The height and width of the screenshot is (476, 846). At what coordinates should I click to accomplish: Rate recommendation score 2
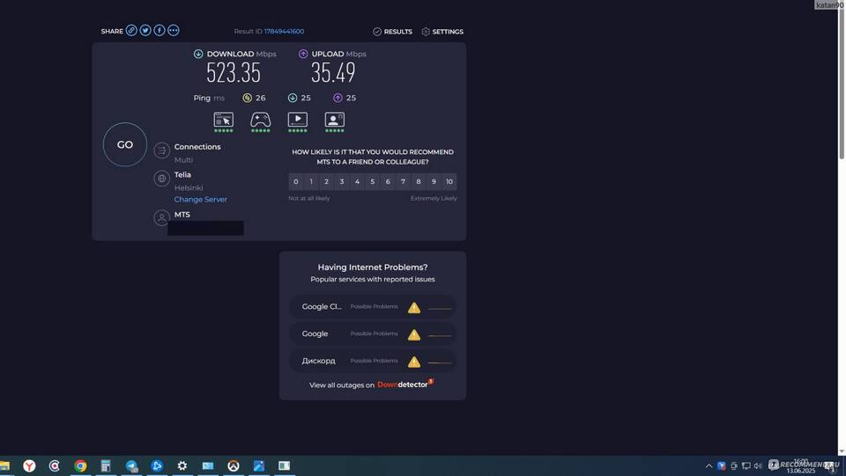[x=326, y=181]
